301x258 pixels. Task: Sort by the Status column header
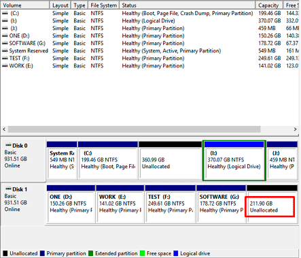tap(188, 5)
